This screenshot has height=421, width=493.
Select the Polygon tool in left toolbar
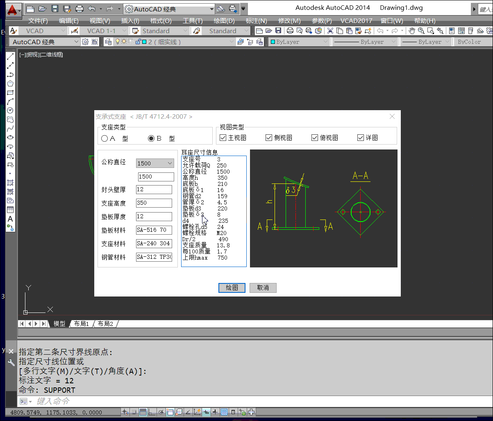(10, 84)
